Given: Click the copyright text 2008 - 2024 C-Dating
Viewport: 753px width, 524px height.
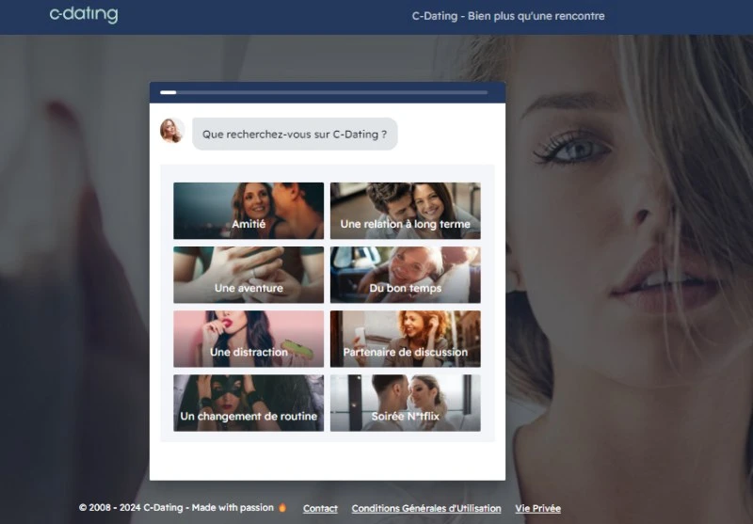Looking at the screenshot, I should [x=175, y=509].
